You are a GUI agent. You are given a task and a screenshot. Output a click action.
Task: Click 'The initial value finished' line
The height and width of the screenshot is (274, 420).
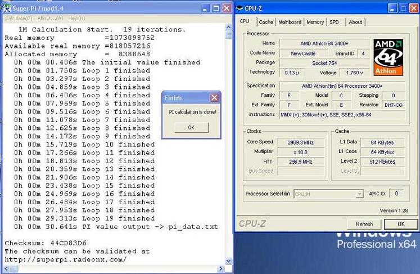(107, 62)
